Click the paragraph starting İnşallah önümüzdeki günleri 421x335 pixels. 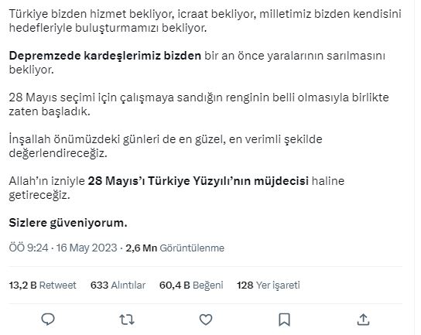point(166,146)
